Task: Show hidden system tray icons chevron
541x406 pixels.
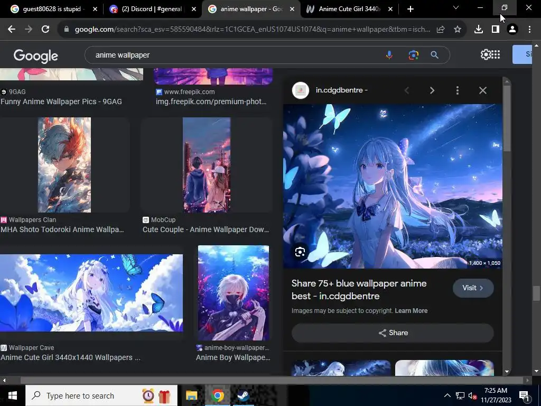Action: click(x=447, y=395)
